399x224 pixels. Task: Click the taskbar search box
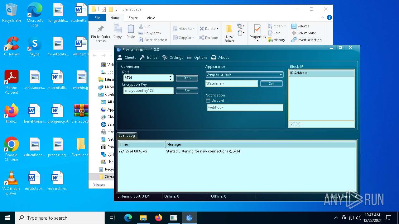coord(60,218)
